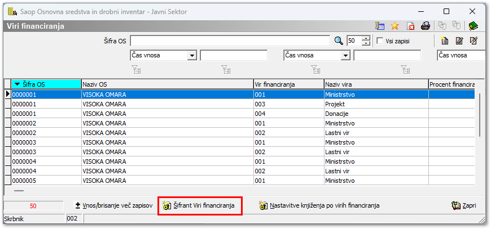Click the document icon with red X
This screenshot has width=491, height=229.
410,26
